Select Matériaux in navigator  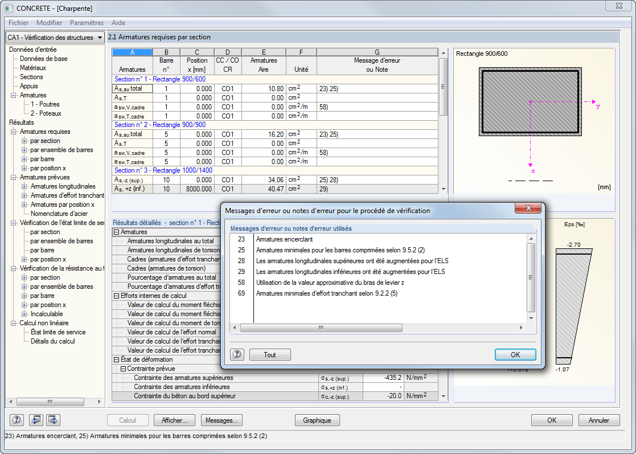(33, 68)
